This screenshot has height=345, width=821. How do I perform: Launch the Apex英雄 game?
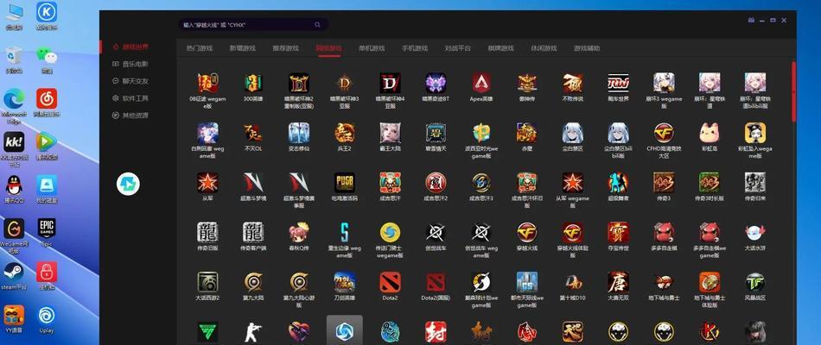click(481, 83)
